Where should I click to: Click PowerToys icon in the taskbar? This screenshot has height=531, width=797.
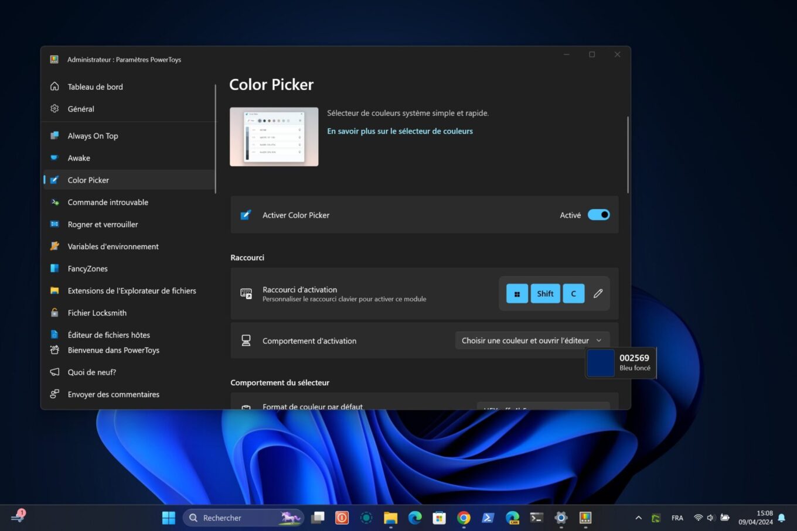[x=585, y=518]
